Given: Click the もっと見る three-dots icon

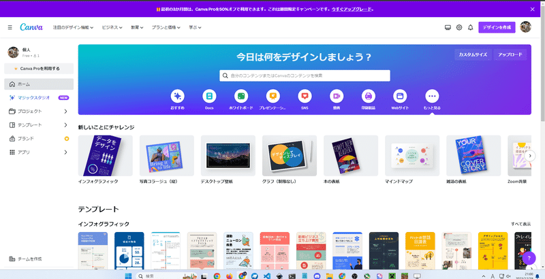Looking at the screenshot, I should (432, 96).
